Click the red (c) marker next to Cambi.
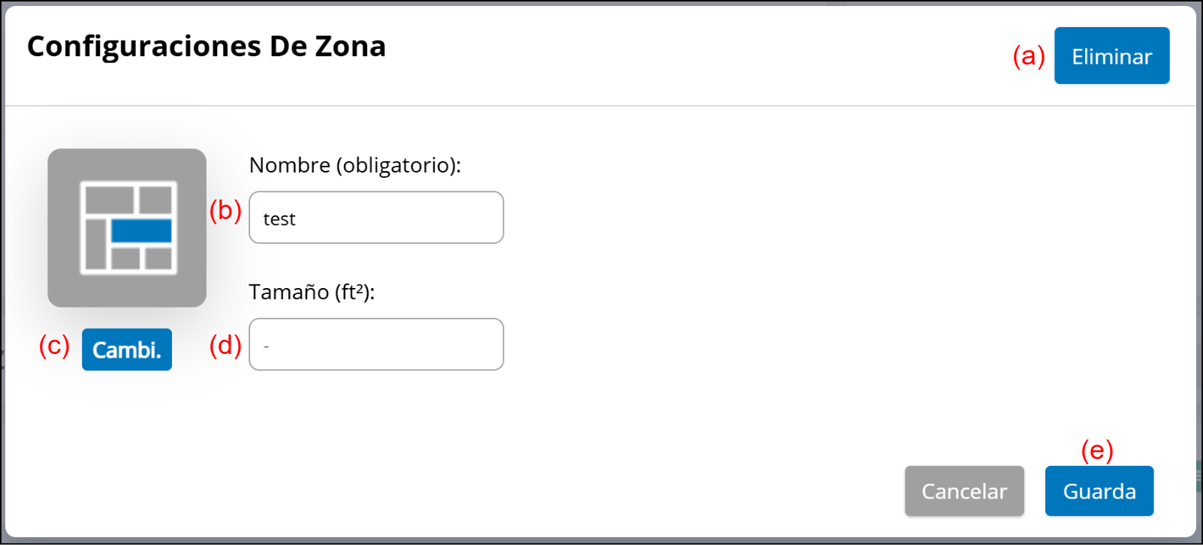This screenshot has height=546, width=1203. [54, 346]
